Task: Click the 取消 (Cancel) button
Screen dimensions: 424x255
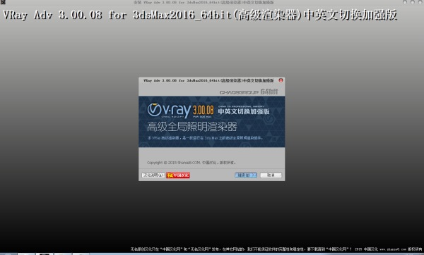Action: (x=271, y=175)
